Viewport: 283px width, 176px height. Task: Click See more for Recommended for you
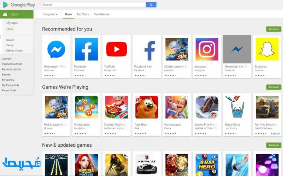pos(274,29)
